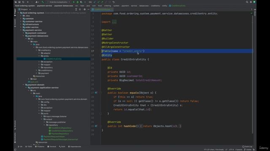Image resolution: width=270 pixels, height=151 pixels.
Task: Expand the customer-service module
Action: click(21, 21)
